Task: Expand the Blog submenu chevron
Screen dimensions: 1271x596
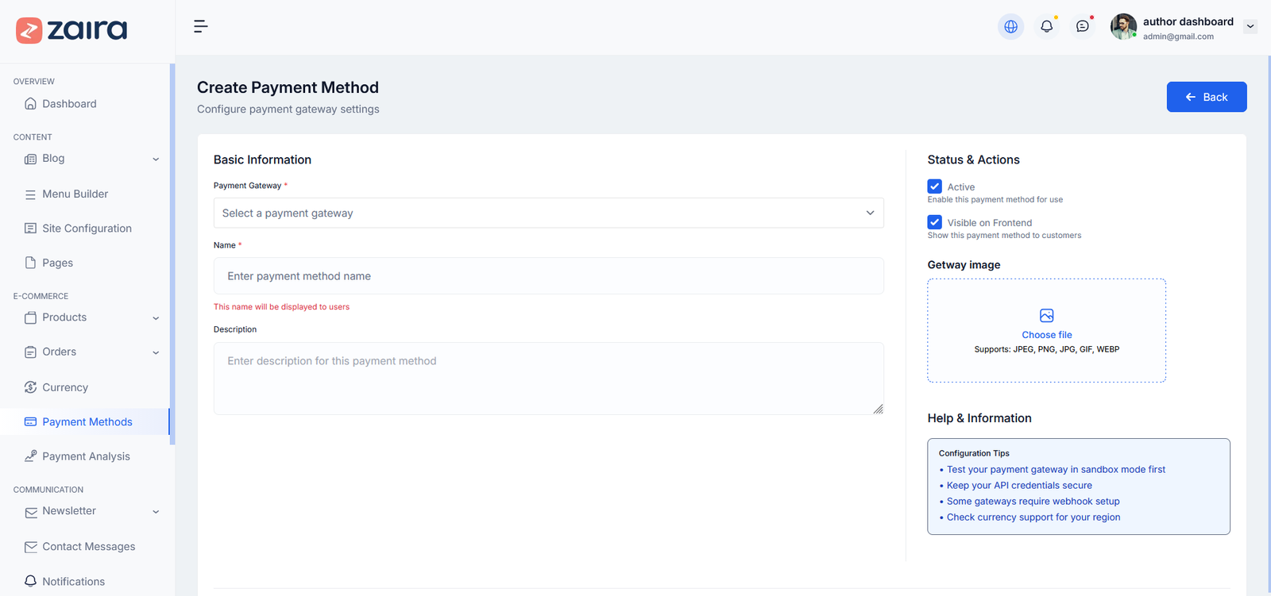Action: (156, 160)
